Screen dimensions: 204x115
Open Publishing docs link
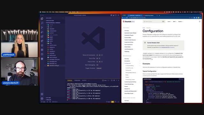pos(127,51)
